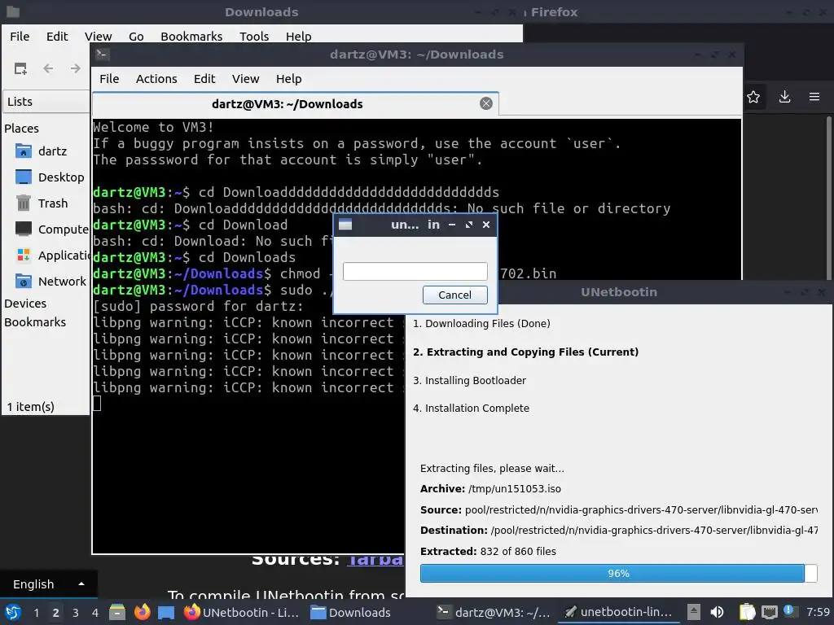The width and height of the screenshot is (834, 625).
Task: Click 'Installation Complete' step text
Action: tap(471, 409)
